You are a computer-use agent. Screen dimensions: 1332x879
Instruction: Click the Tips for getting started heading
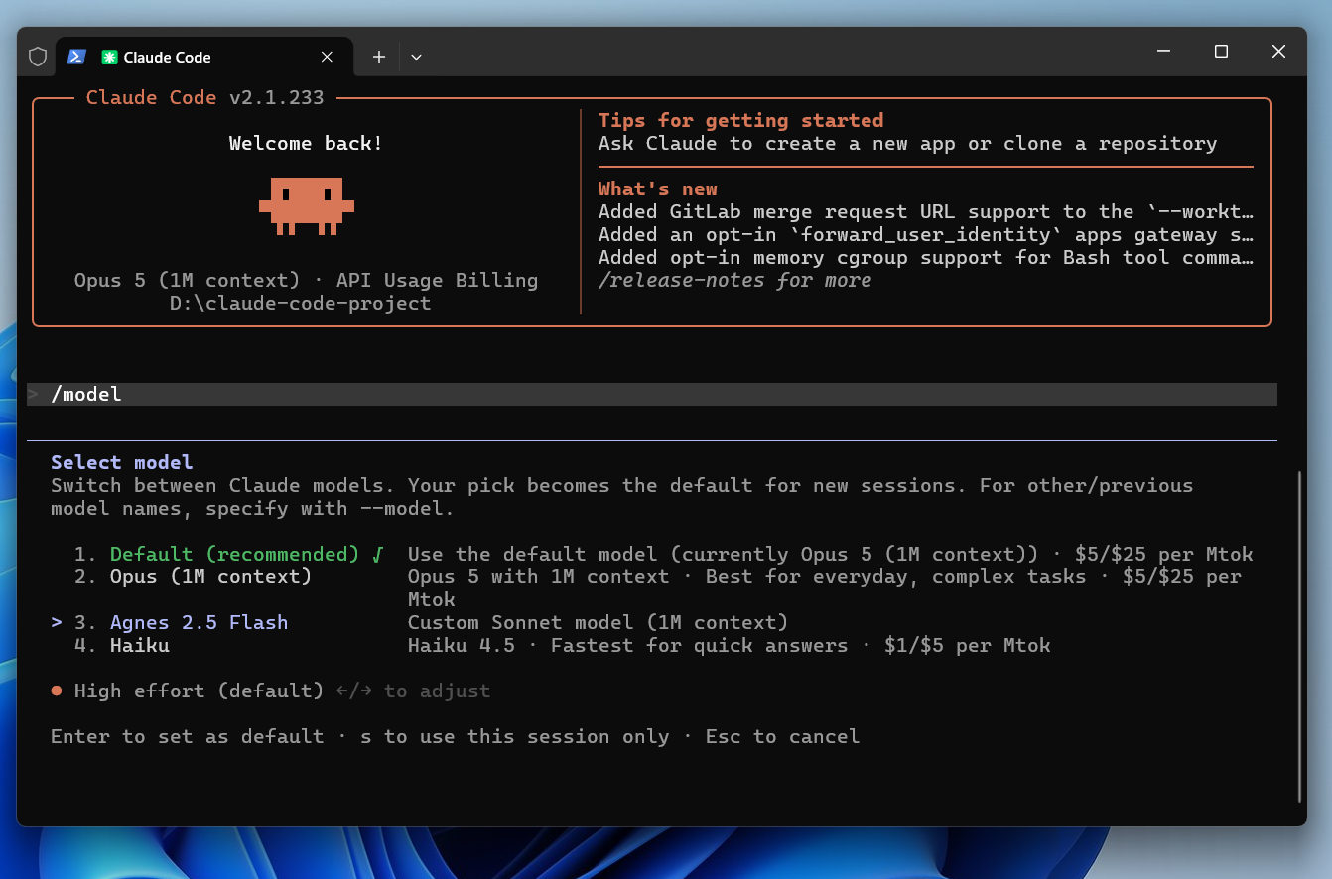point(740,120)
